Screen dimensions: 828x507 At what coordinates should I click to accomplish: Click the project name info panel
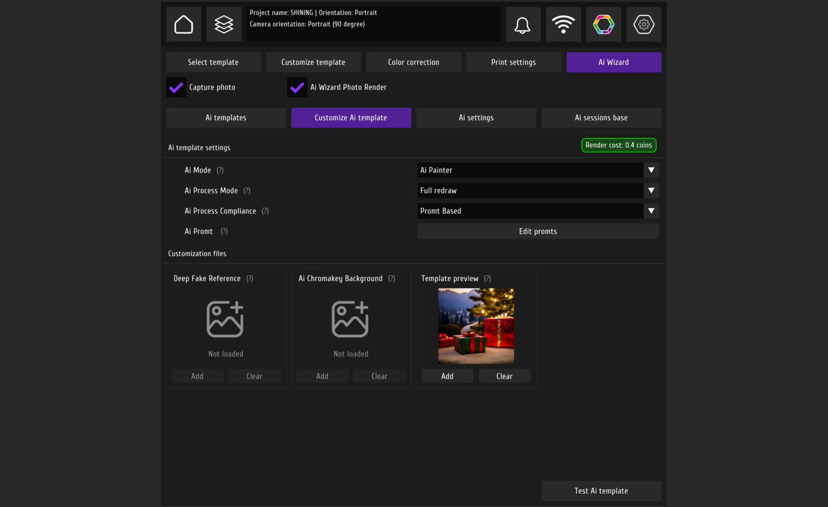(373, 24)
